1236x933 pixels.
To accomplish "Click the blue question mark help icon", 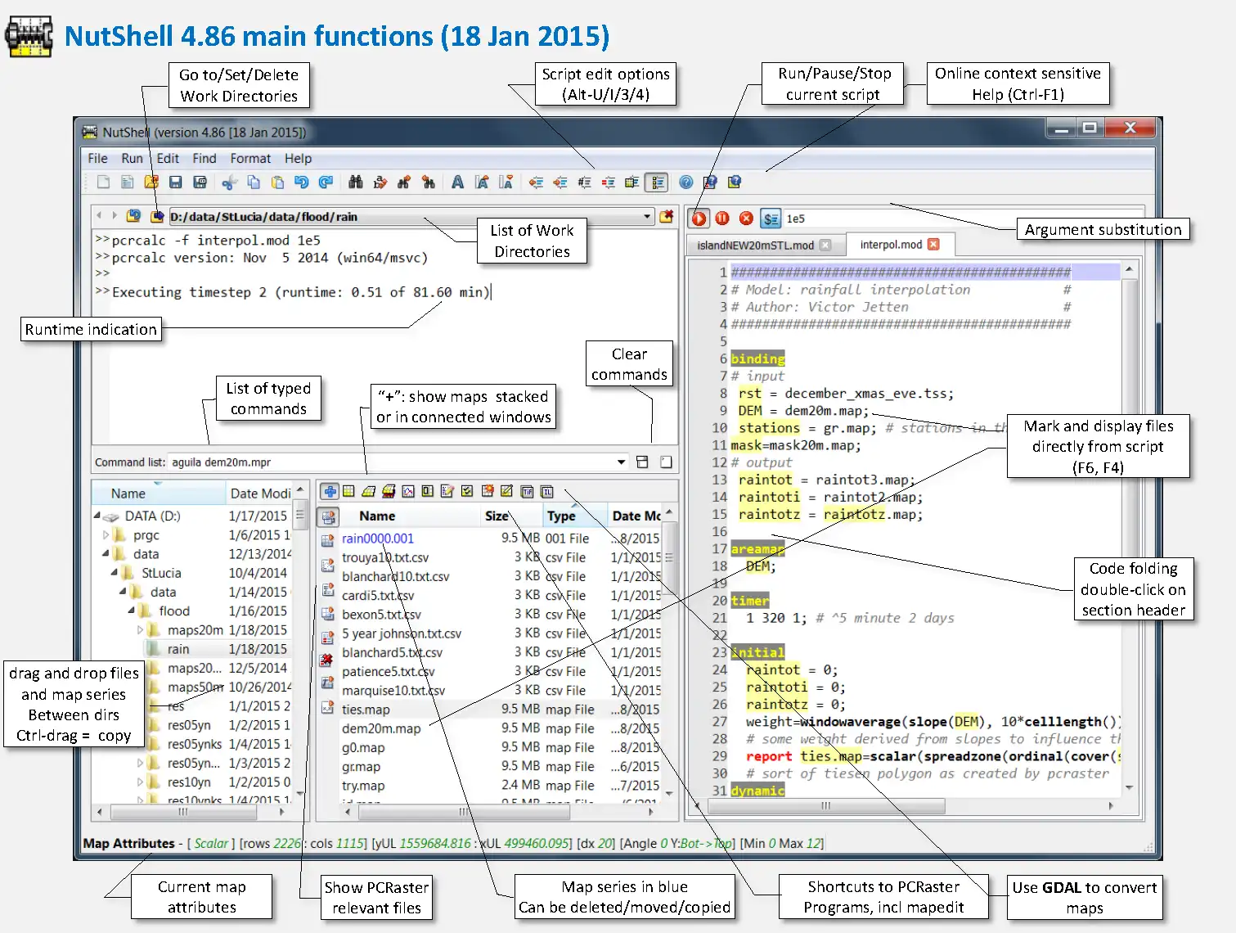I will tap(686, 182).
